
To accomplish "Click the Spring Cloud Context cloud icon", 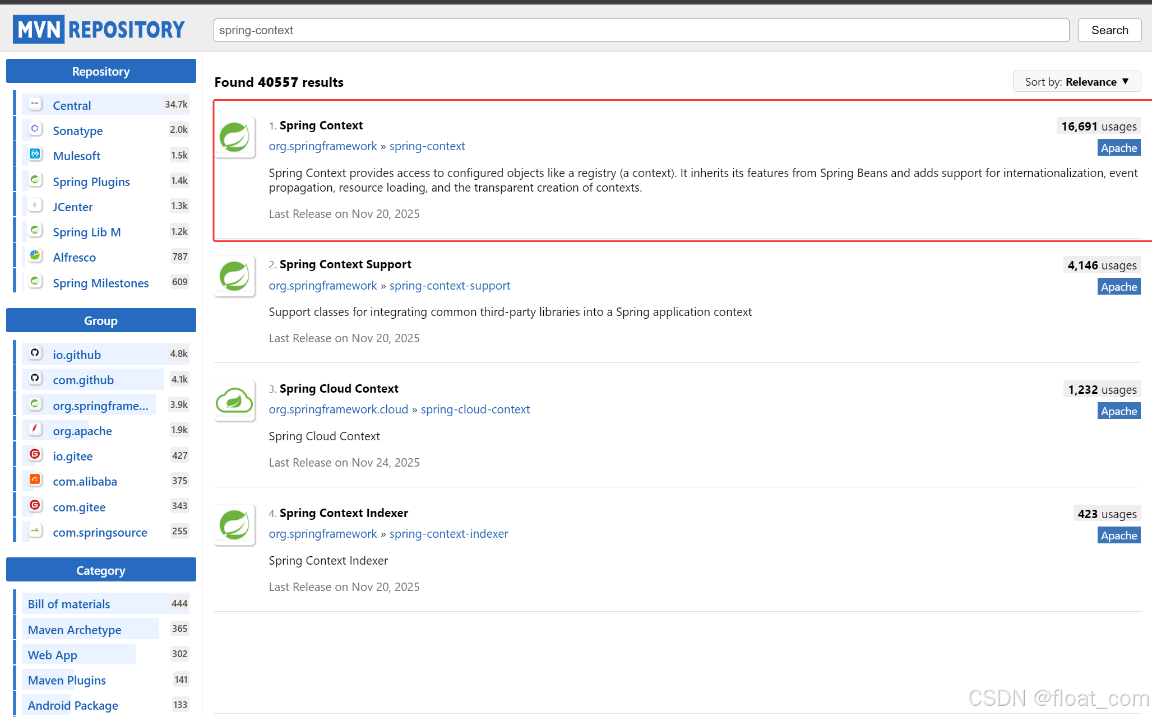I will point(235,401).
